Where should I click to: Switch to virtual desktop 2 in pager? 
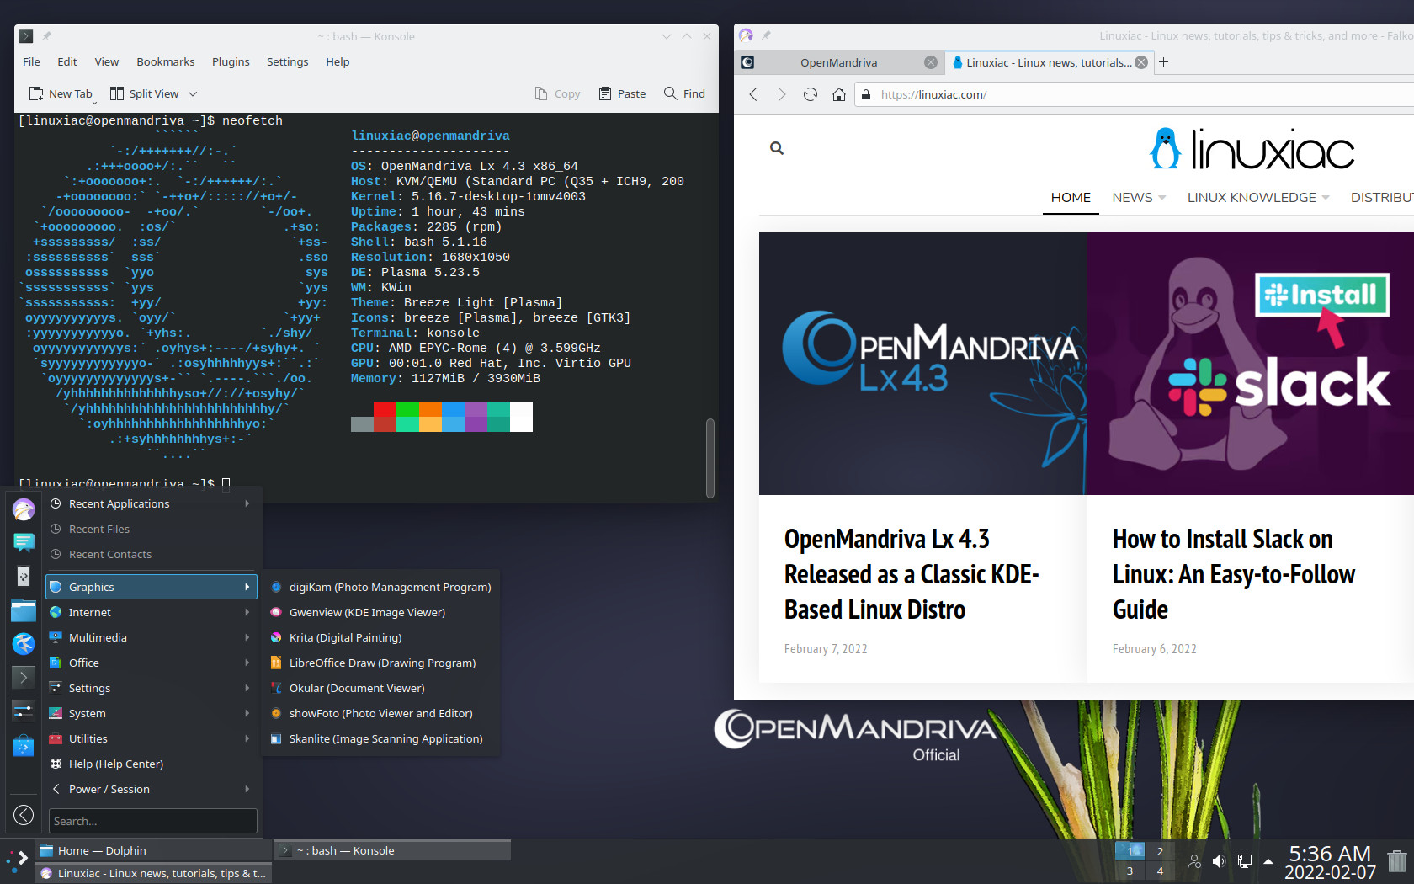pos(1160,851)
